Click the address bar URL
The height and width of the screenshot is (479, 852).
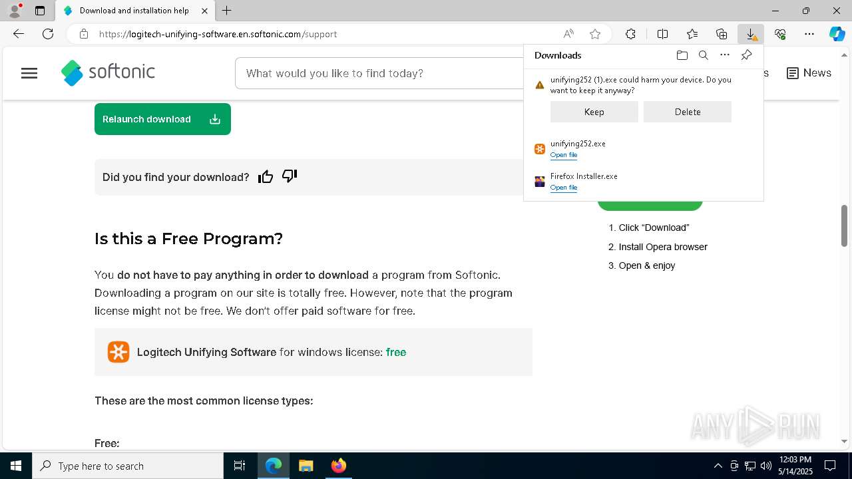click(218, 34)
